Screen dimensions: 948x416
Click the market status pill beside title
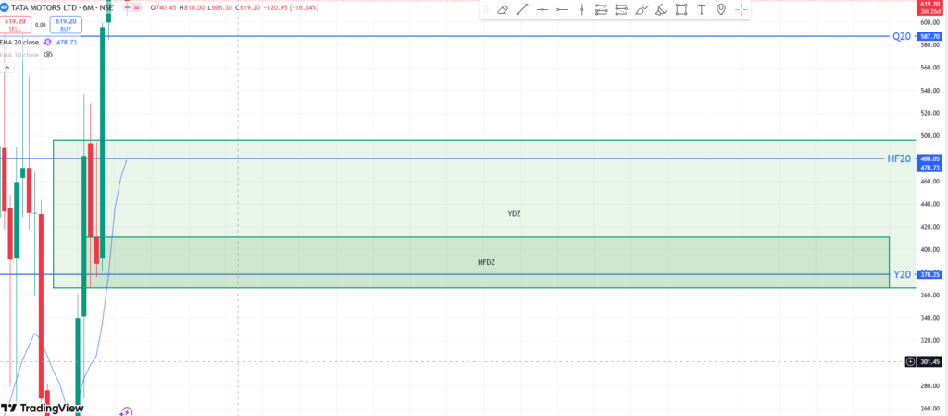[x=133, y=7]
